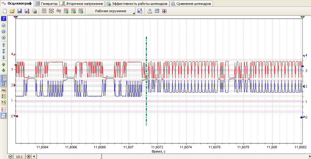This screenshot has height=159, width=311.
Task: Click the waveforms icon with green number 1
Action: [x=73, y=11]
